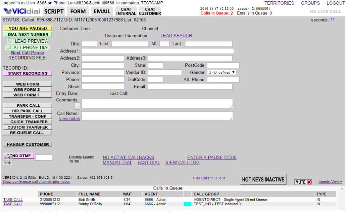
Task: Click the VICIdial logo
Action: (21, 11)
